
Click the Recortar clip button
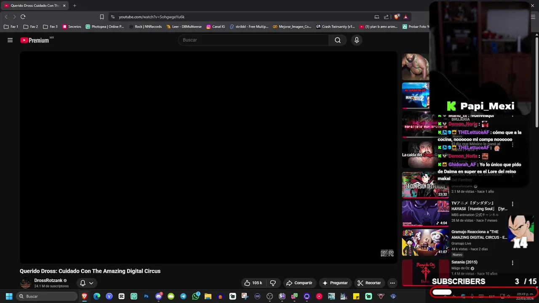pyautogui.click(x=369, y=283)
